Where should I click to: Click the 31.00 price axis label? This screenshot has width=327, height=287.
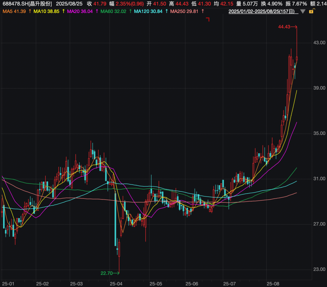pos(319,179)
